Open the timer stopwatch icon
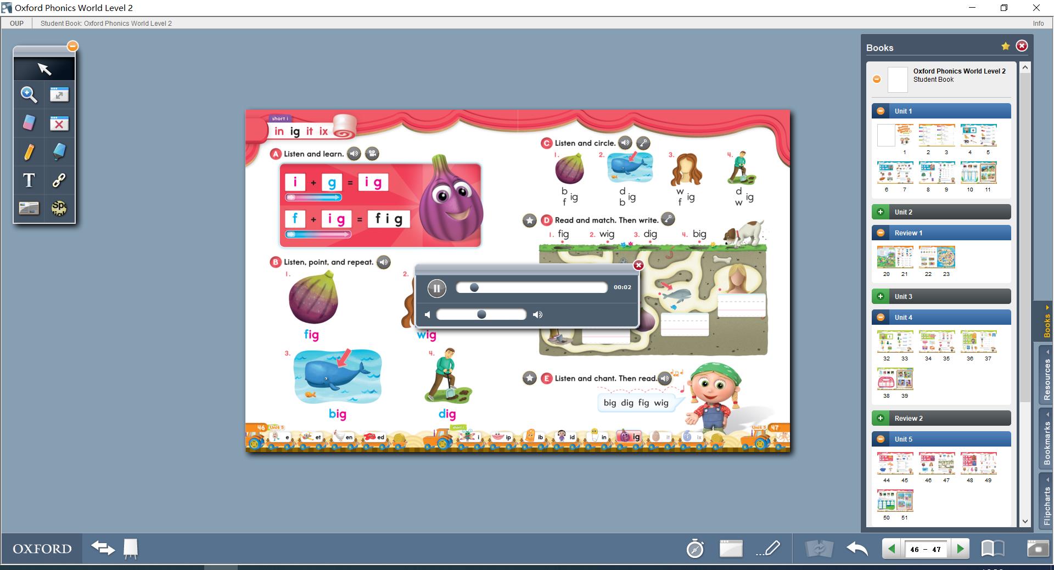Screen dimensions: 1054x570 695,549
